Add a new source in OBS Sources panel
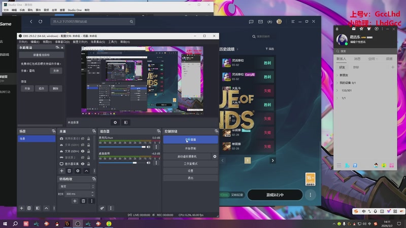This screenshot has width=406, height=228. [61, 171]
